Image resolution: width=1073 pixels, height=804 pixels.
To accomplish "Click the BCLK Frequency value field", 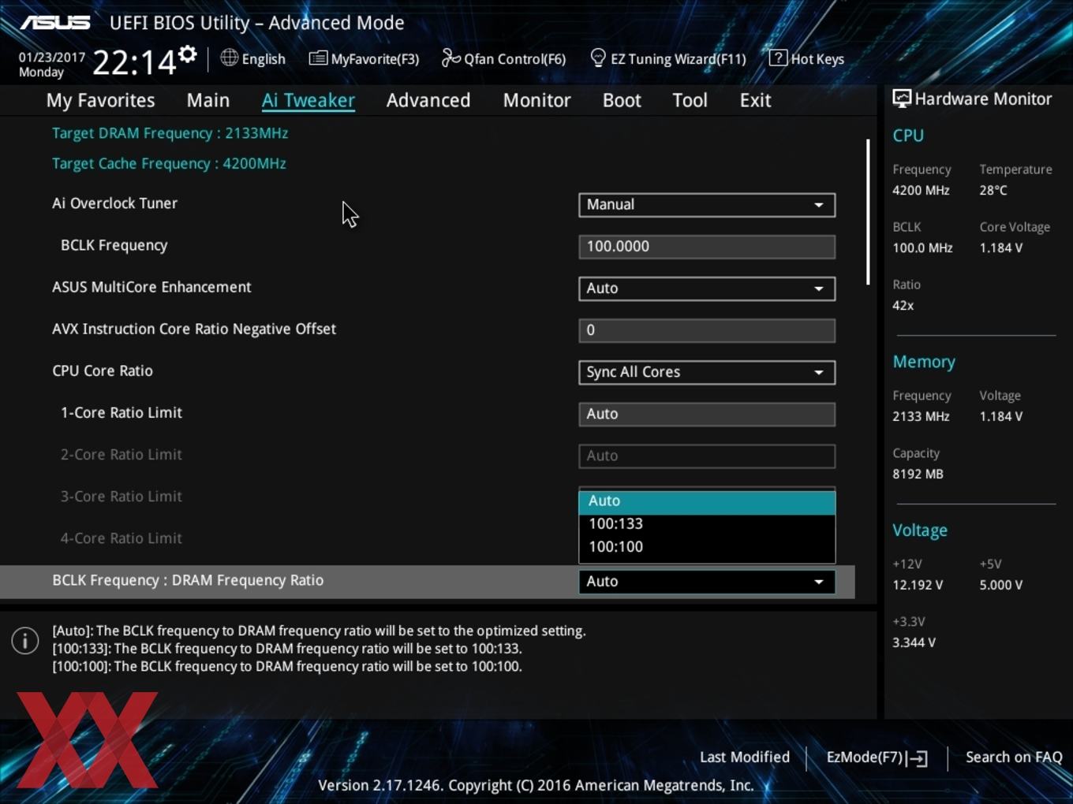I will [x=707, y=247].
